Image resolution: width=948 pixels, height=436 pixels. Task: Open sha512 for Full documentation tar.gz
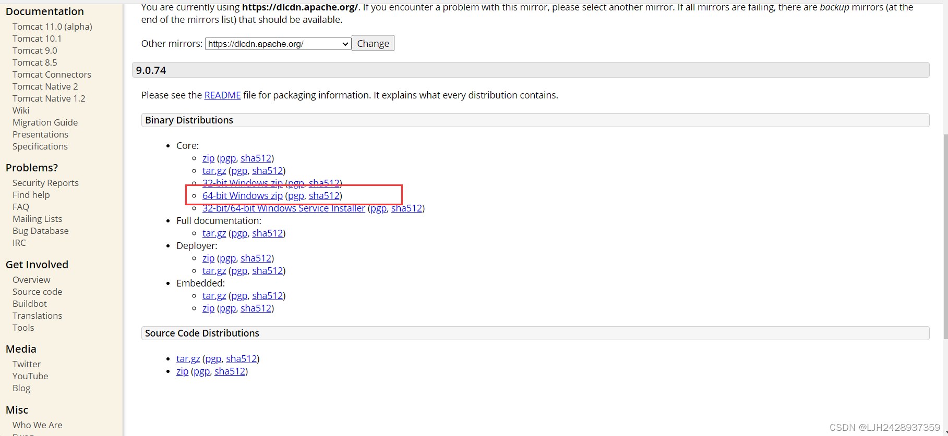tap(268, 233)
